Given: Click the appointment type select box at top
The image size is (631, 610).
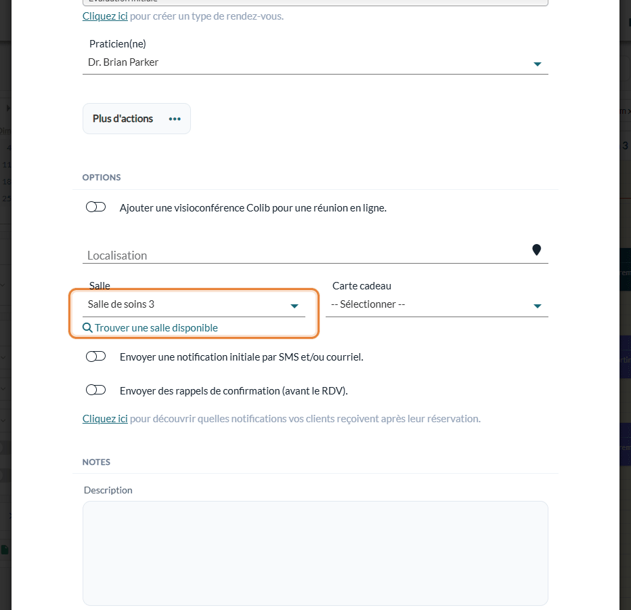Looking at the screenshot, I should (x=315, y=2).
